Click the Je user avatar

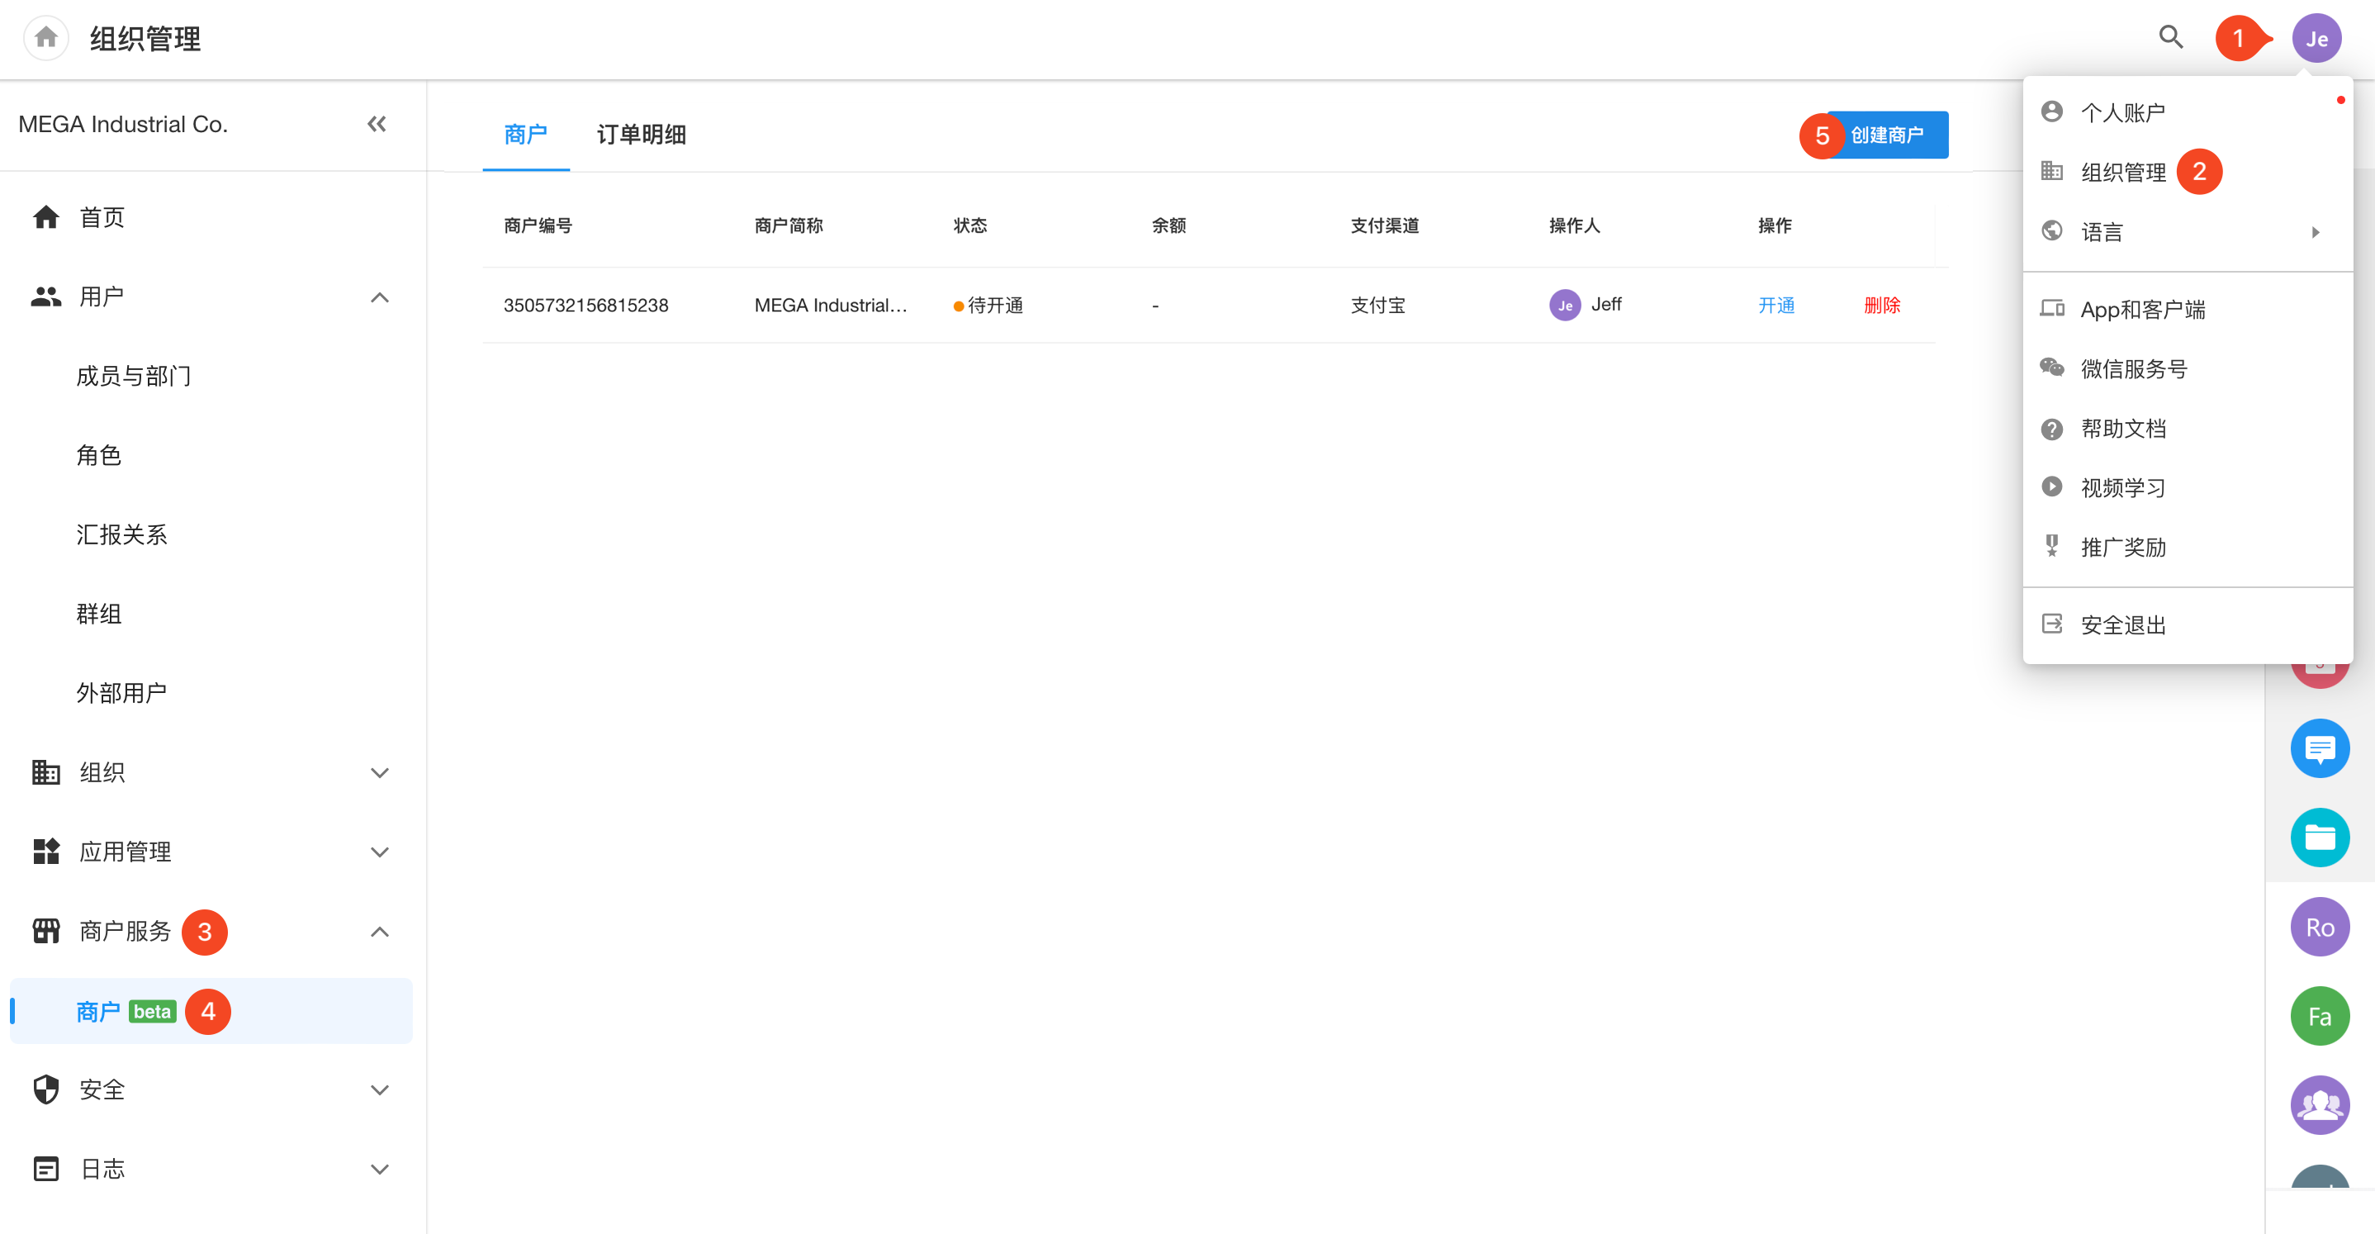click(x=2316, y=39)
